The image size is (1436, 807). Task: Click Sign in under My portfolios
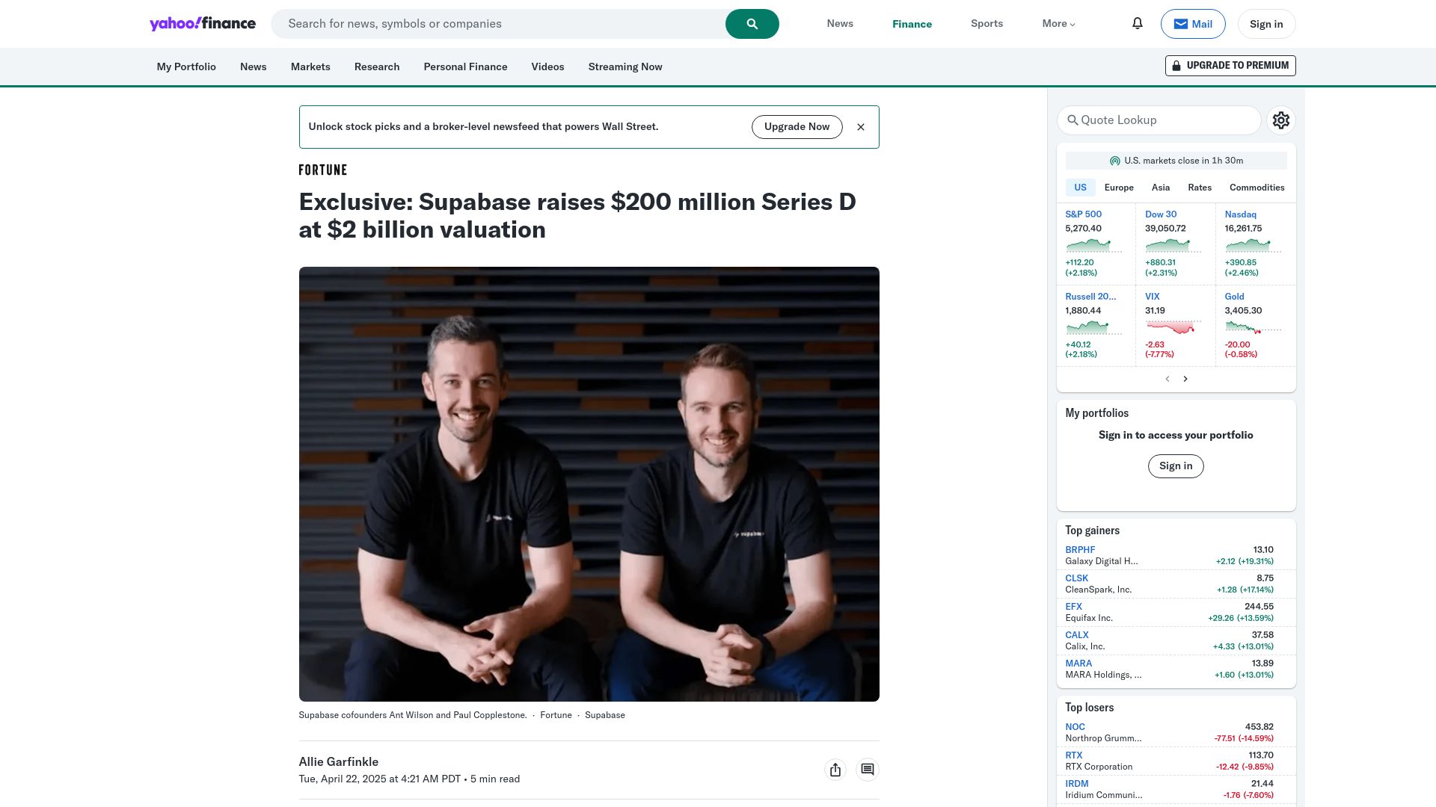coord(1176,466)
